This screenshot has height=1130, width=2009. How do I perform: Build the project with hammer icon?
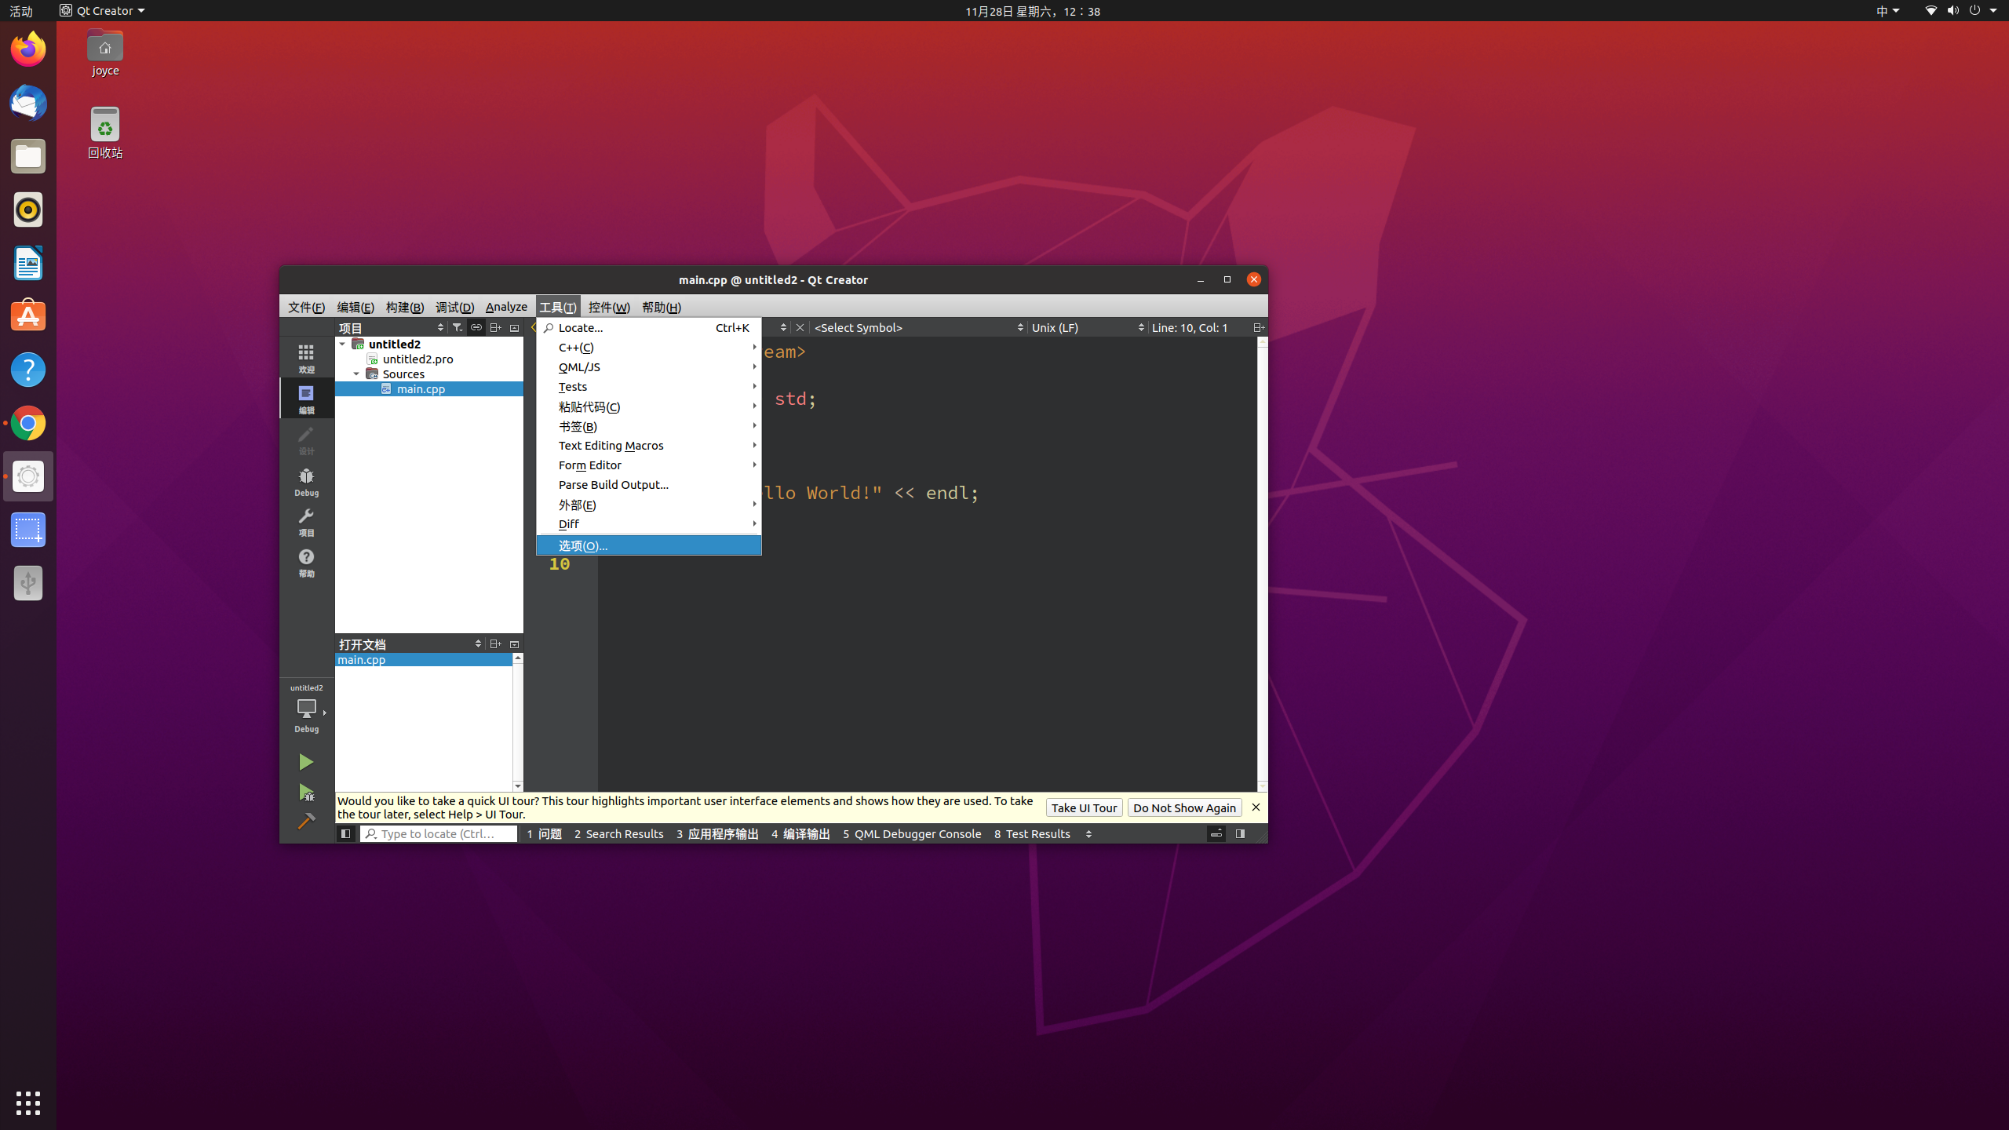(x=306, y=821)
